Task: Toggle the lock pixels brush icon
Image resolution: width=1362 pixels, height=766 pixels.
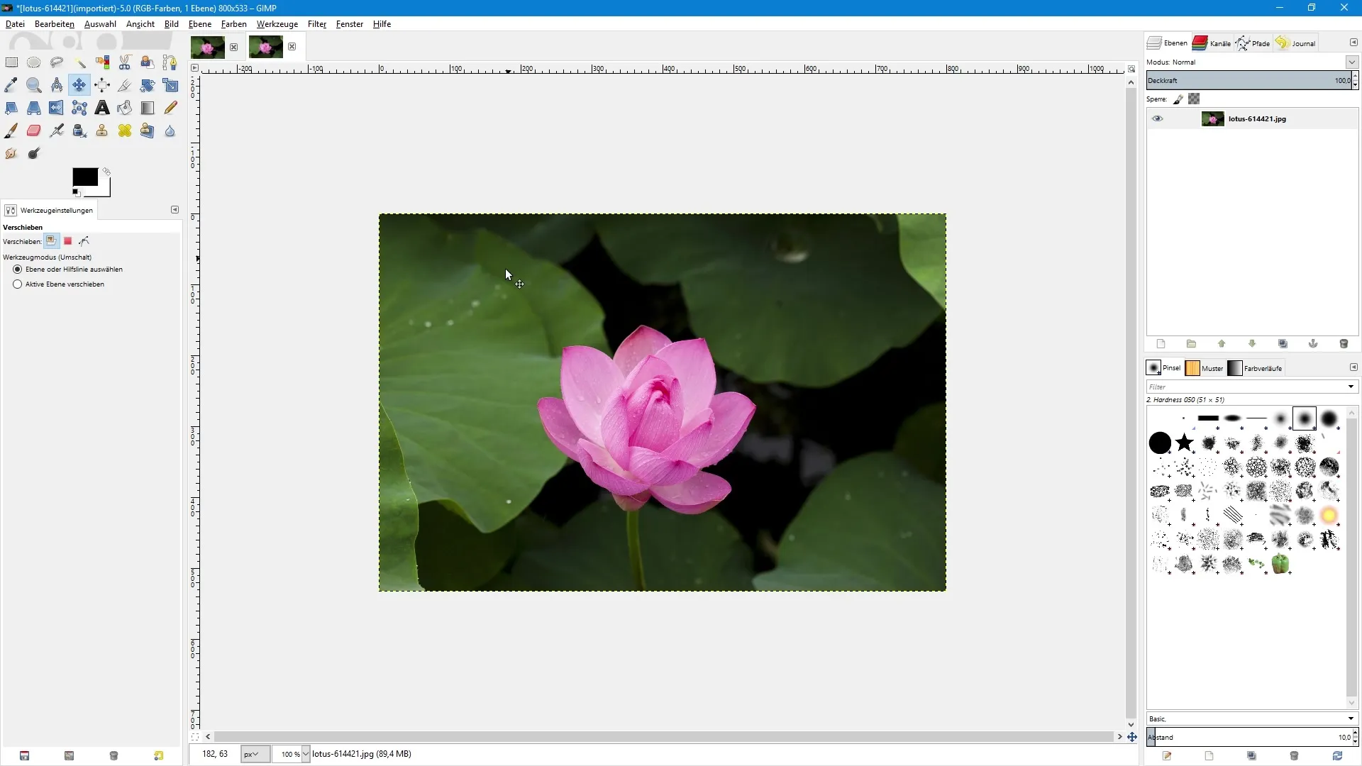Action: click(1178, 99)
